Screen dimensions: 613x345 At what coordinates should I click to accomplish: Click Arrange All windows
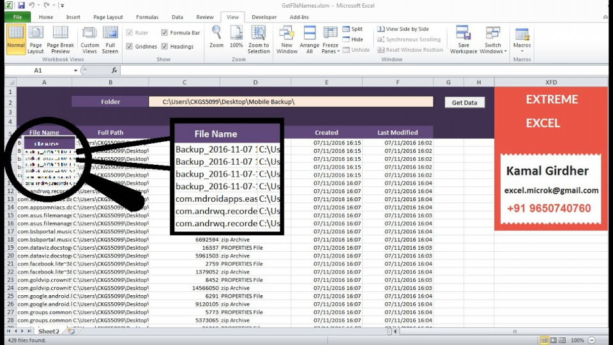[309, 39]
